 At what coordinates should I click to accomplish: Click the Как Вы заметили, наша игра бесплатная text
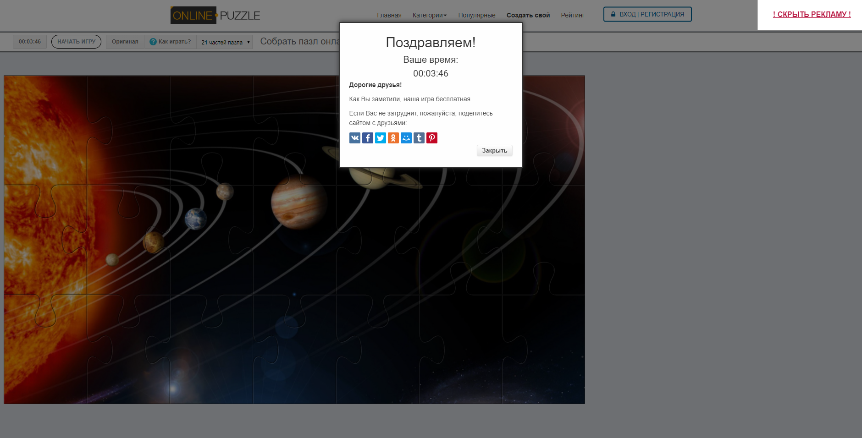click(x=410, y=99)
